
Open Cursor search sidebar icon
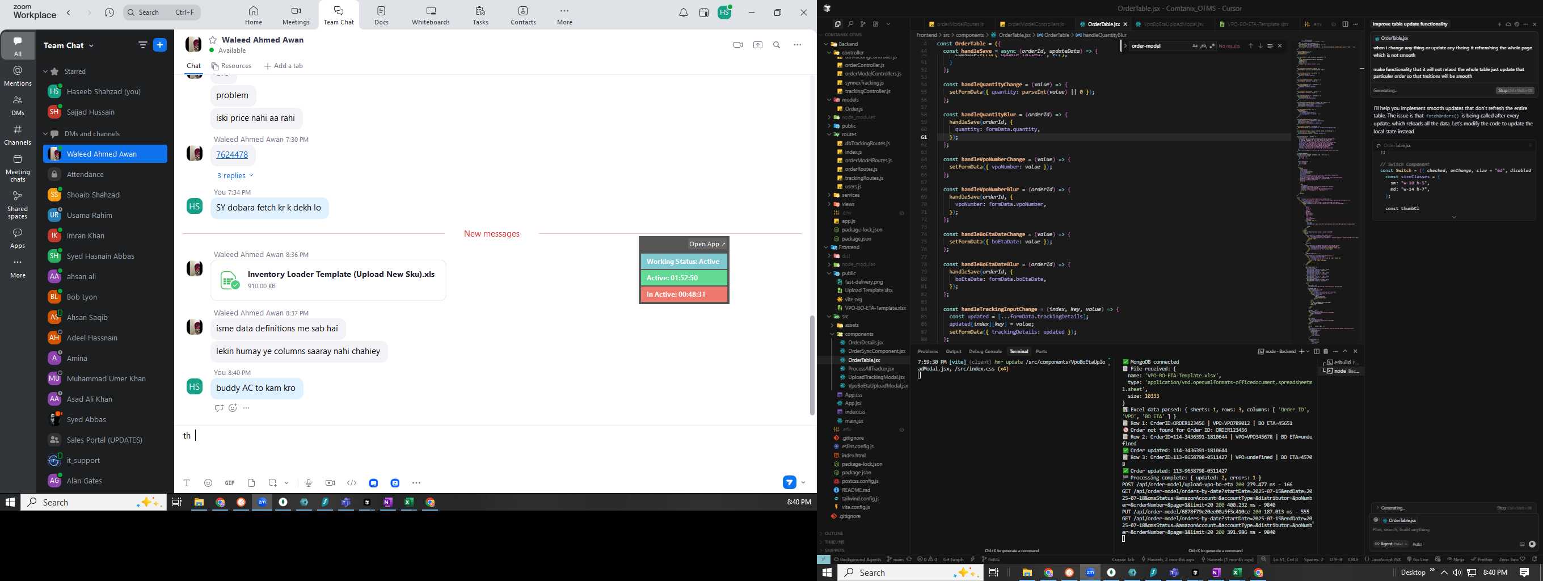850,24
